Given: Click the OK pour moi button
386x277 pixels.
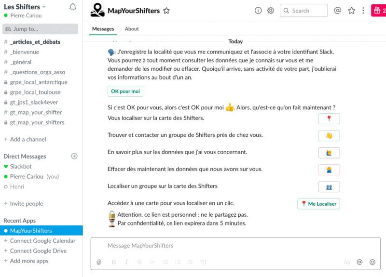Looking at the screenshot, I should tap(125, 91).
